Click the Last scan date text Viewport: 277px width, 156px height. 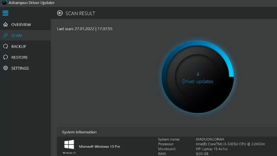coord(85,29)
